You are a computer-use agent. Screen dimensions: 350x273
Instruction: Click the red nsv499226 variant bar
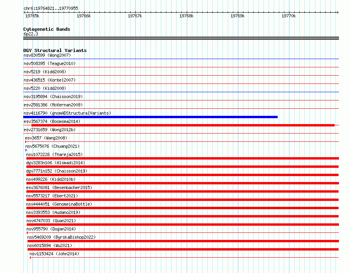[x=182, y=183]
